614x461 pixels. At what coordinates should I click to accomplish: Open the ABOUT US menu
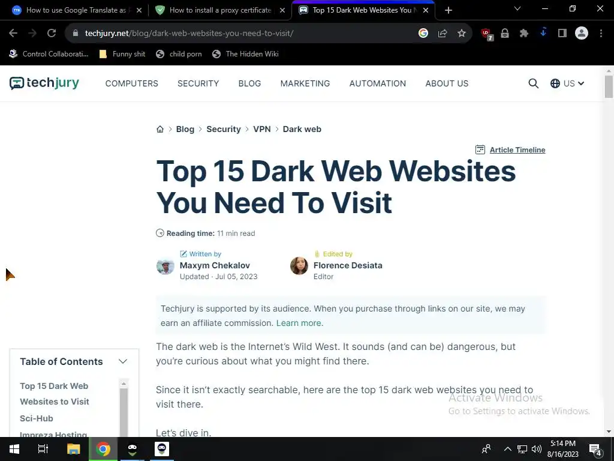[x=447, y=83]
